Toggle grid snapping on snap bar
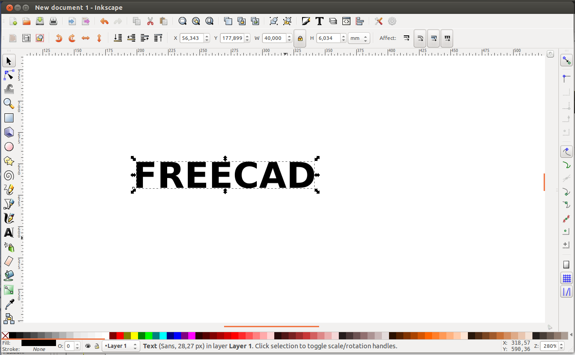The width and height of the screenshot is (575, 355). 566,278
